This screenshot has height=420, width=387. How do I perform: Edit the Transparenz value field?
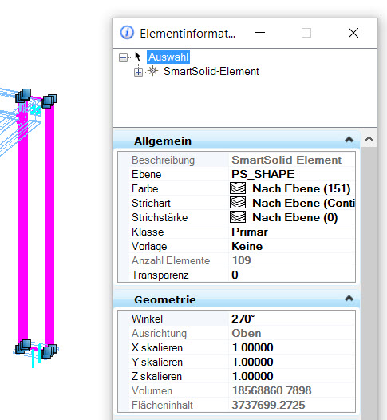292,275
